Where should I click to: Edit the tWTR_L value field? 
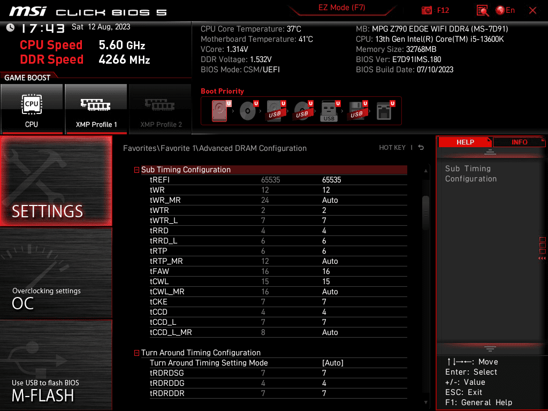324,220
